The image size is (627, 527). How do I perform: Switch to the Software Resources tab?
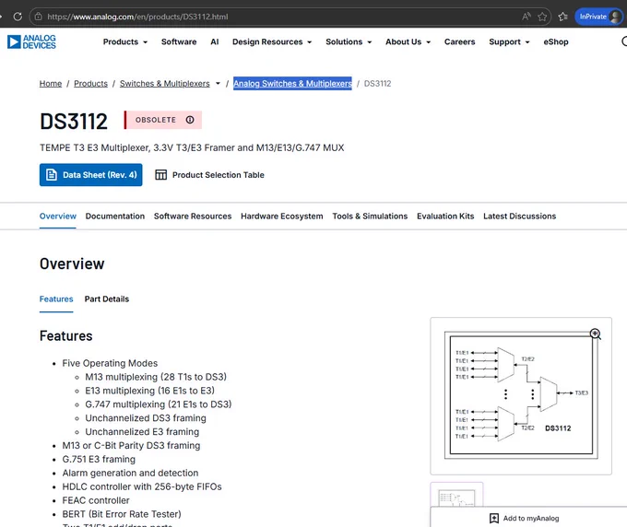tap(193, 217)
